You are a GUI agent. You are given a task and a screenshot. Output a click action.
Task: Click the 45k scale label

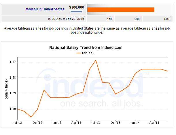click(109, 19)
